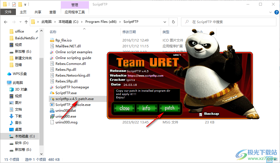Switch to the 共享 ribbon tab
The width and height of the screenshot is (280, 163).
(38, 12)
